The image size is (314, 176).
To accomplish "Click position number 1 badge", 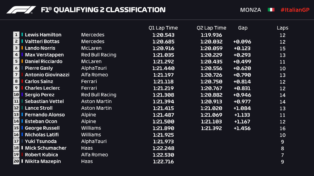I will 16,35.
